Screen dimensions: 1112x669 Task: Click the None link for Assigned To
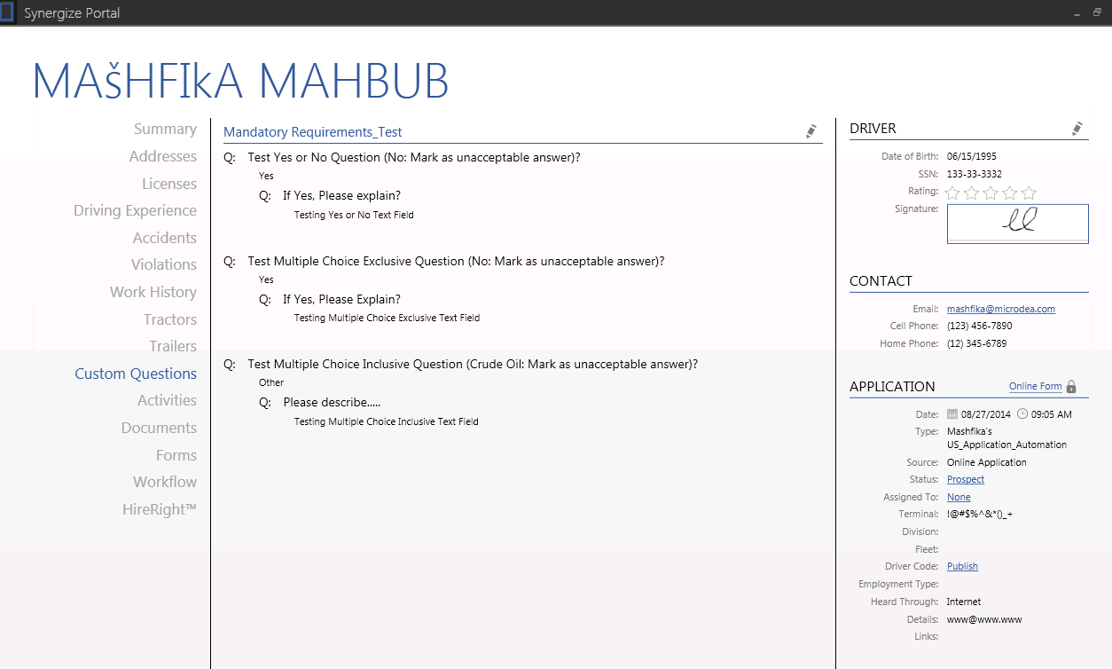959,498
